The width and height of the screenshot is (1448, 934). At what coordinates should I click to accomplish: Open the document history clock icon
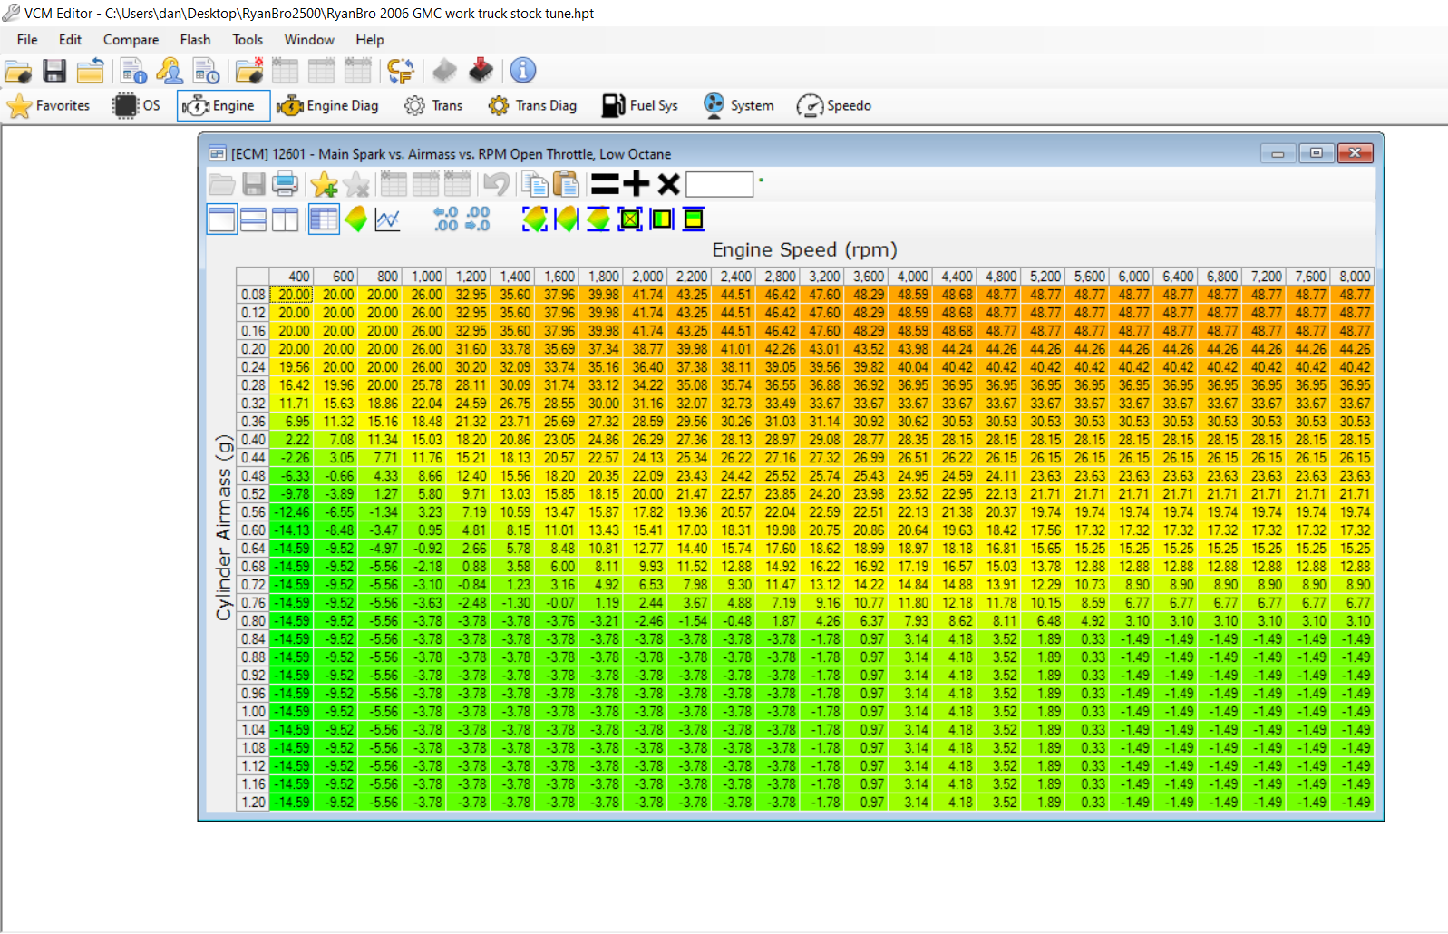206,71
